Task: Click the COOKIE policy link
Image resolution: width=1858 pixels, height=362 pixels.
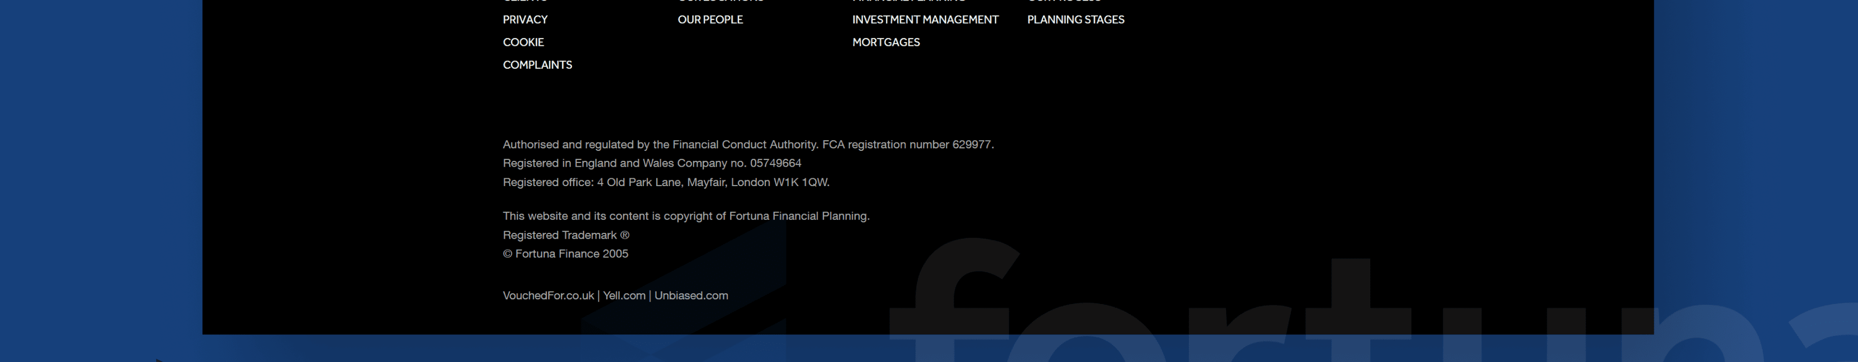Action: (x=523, y=42)
